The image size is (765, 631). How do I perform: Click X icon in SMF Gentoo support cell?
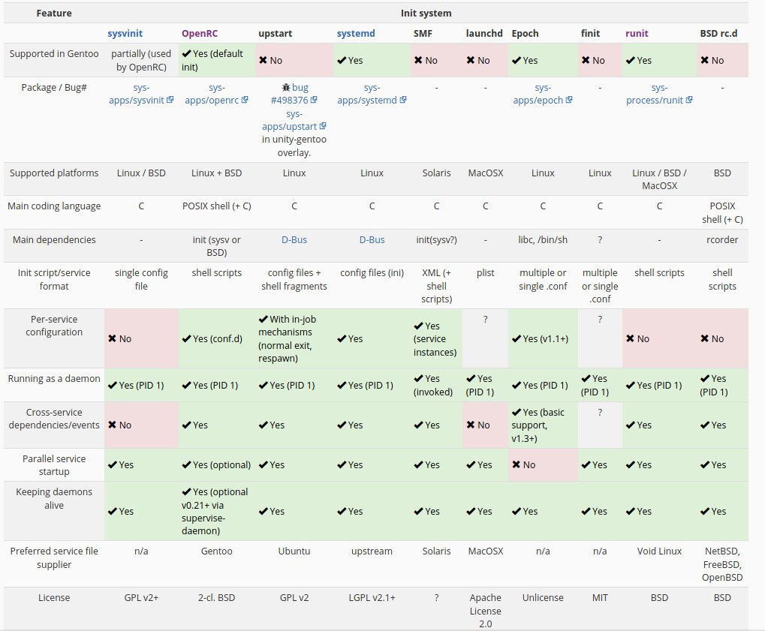point(418,60)
